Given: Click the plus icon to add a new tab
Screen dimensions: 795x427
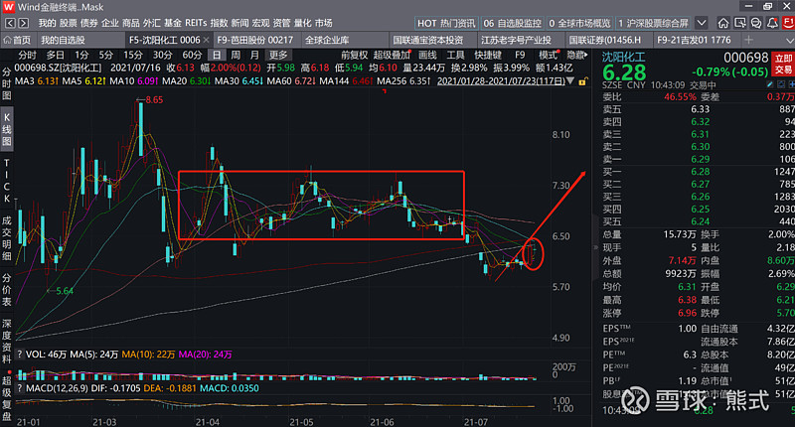Looking at the screenshot, I should [749, 40].
